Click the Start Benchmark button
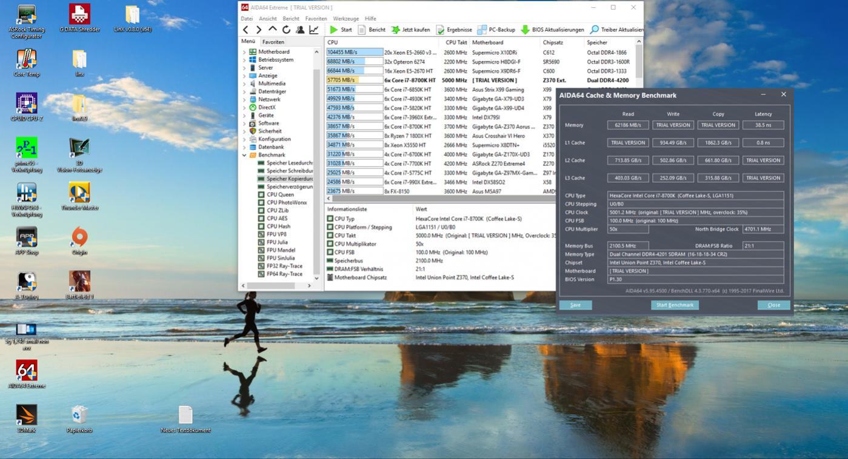 (675, 305)
